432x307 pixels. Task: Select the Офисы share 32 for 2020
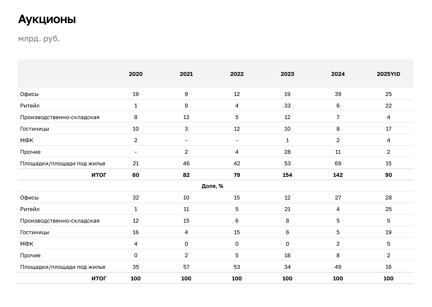[x=136, y=198]
